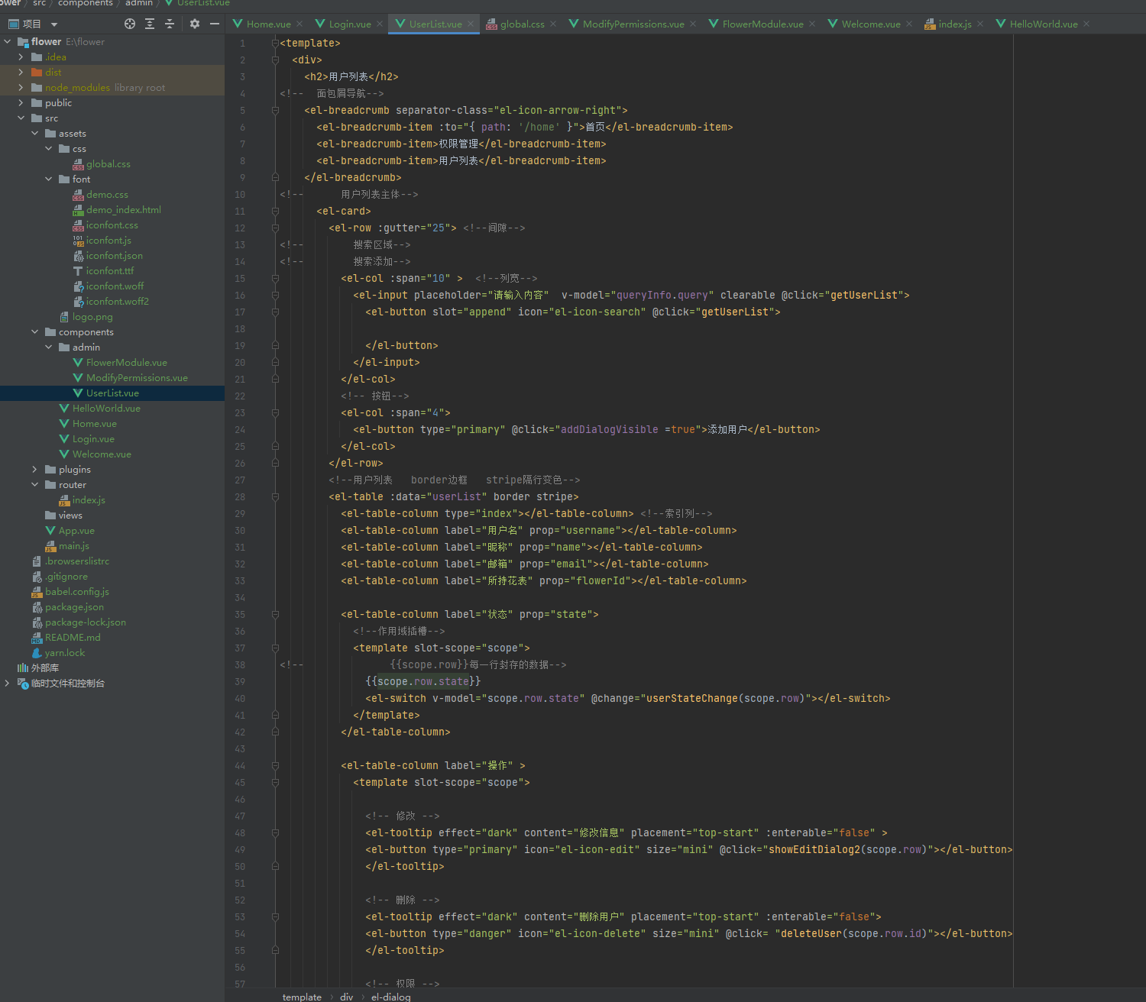Open the project view dropdown
The width and height of the screenshot is (1146, 1002).
[54, 24]
